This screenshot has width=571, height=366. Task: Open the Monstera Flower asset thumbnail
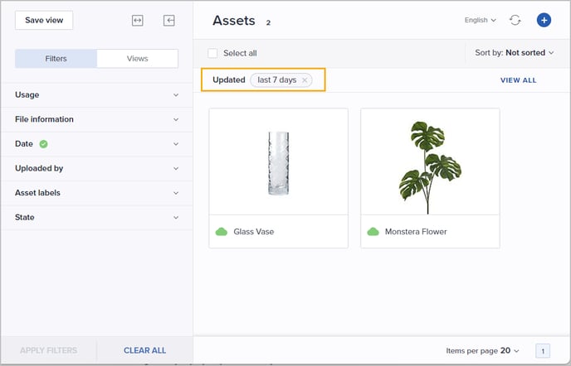coord(430,161)
